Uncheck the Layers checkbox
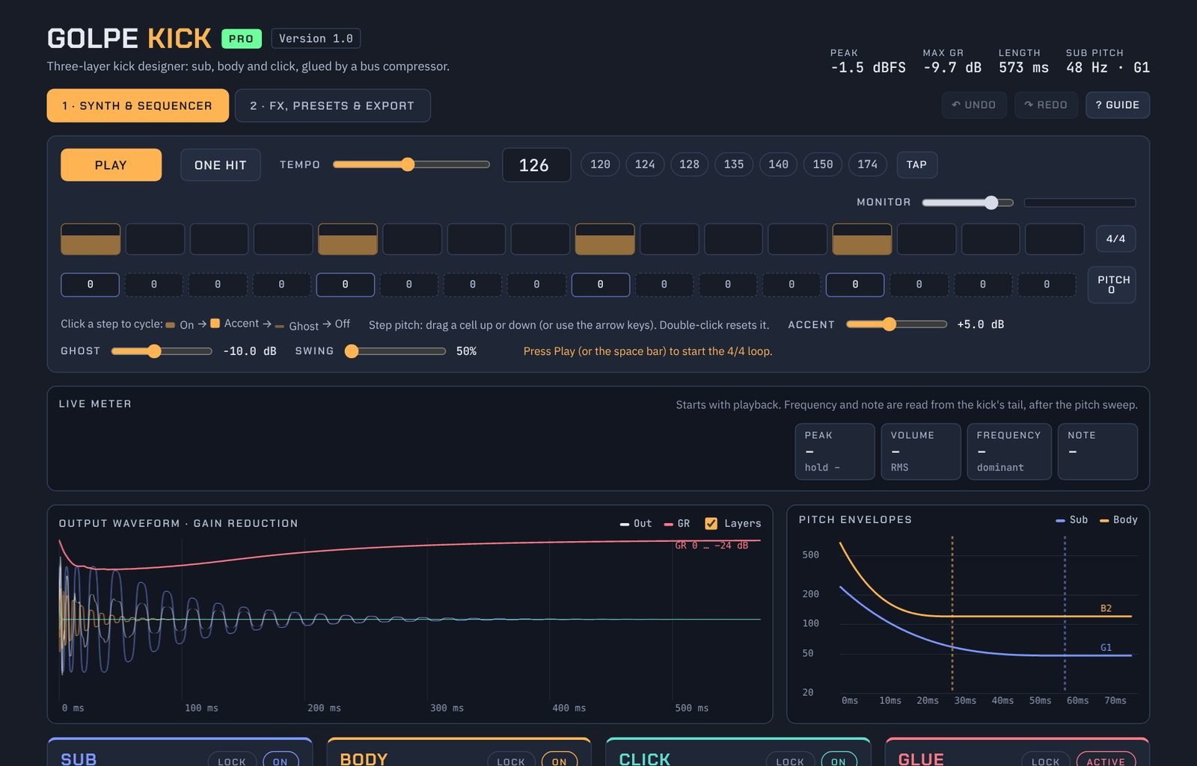The width and height of the screenshot is (1197, 766). click(x=711, y=524)
